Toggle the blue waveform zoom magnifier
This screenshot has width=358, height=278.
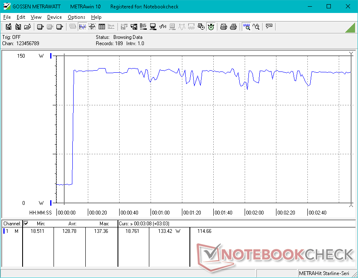246,27
